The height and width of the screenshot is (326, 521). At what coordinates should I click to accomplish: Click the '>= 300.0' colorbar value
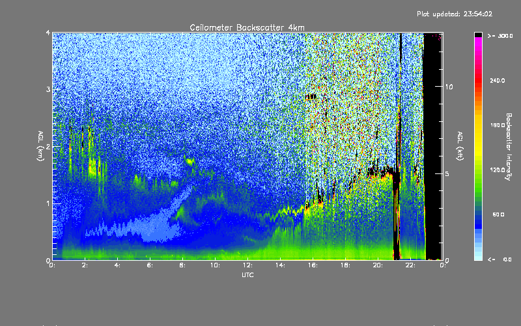[x=500, y=36]
